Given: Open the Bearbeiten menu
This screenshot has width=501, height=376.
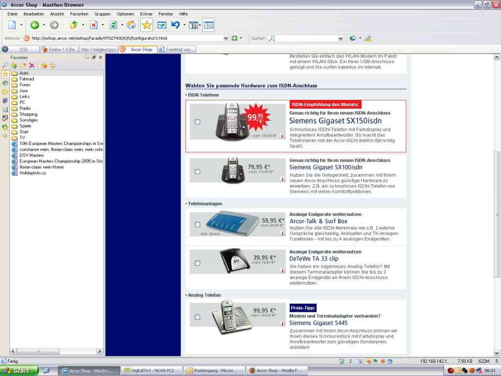Looking at the screenshot, I should click(34, 14).
